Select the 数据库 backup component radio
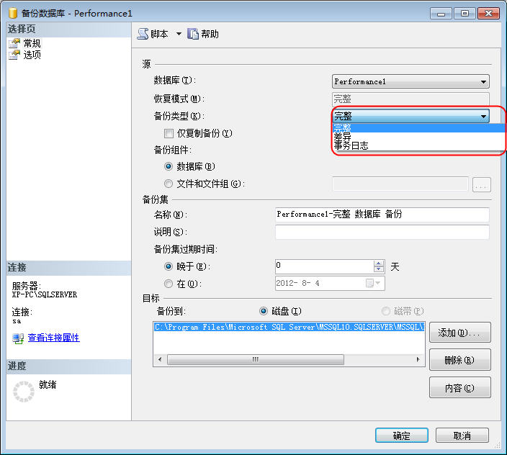 (x=168, y=166)
